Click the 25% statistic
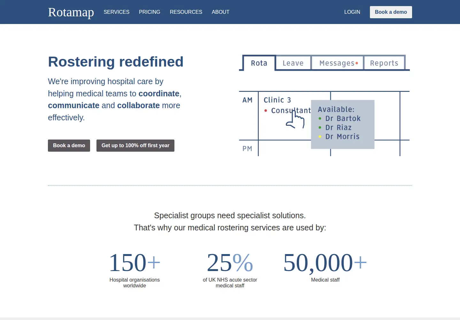Screen dimensions: 460x320 pyautogui.click(x=230, y=263)
